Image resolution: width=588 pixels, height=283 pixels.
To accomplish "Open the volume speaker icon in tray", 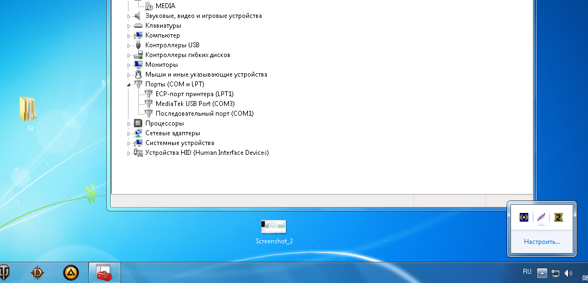I will tap(568, 273).
